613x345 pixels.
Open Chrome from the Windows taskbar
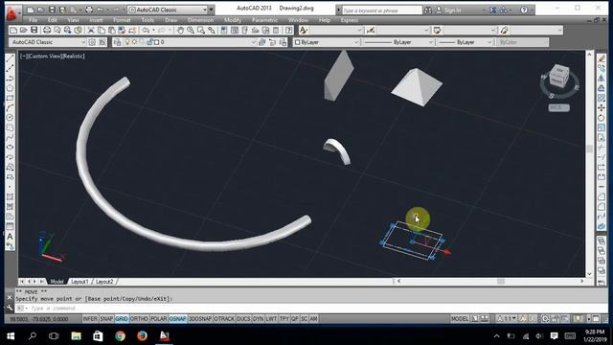(120, 335)
